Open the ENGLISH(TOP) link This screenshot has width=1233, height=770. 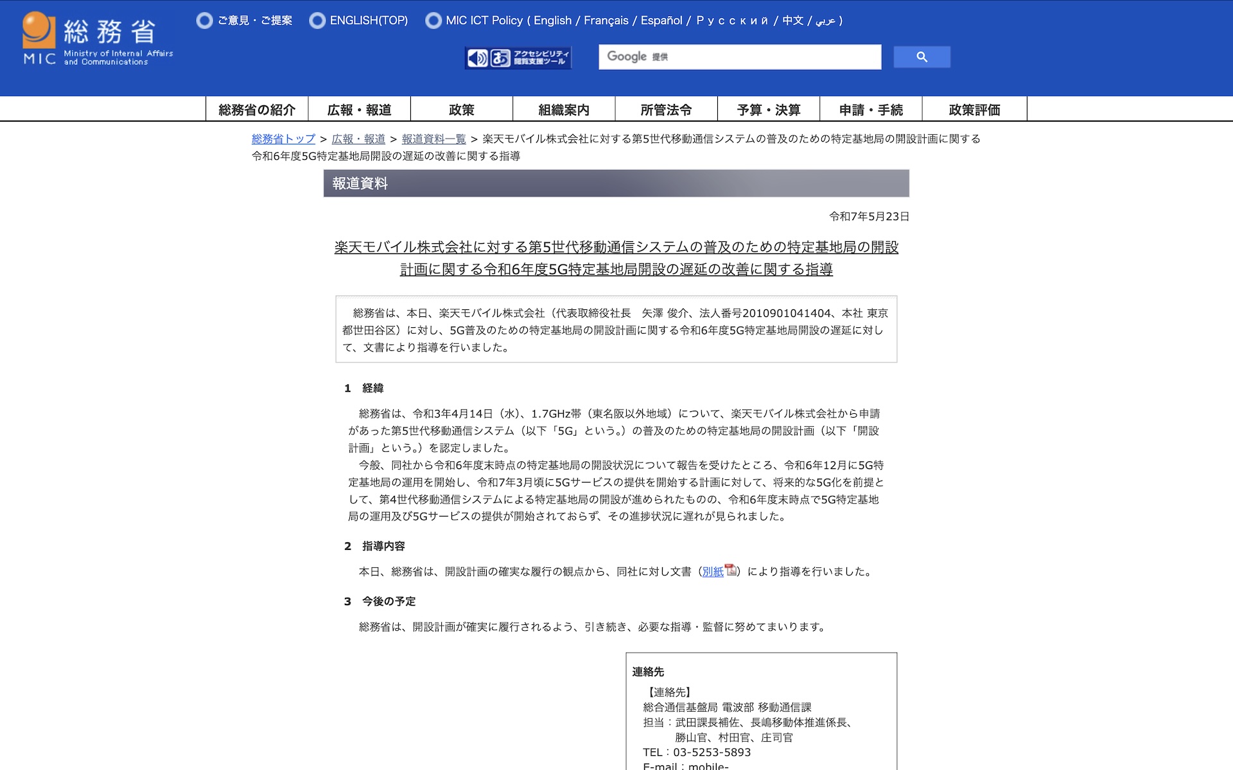(369, 21)
